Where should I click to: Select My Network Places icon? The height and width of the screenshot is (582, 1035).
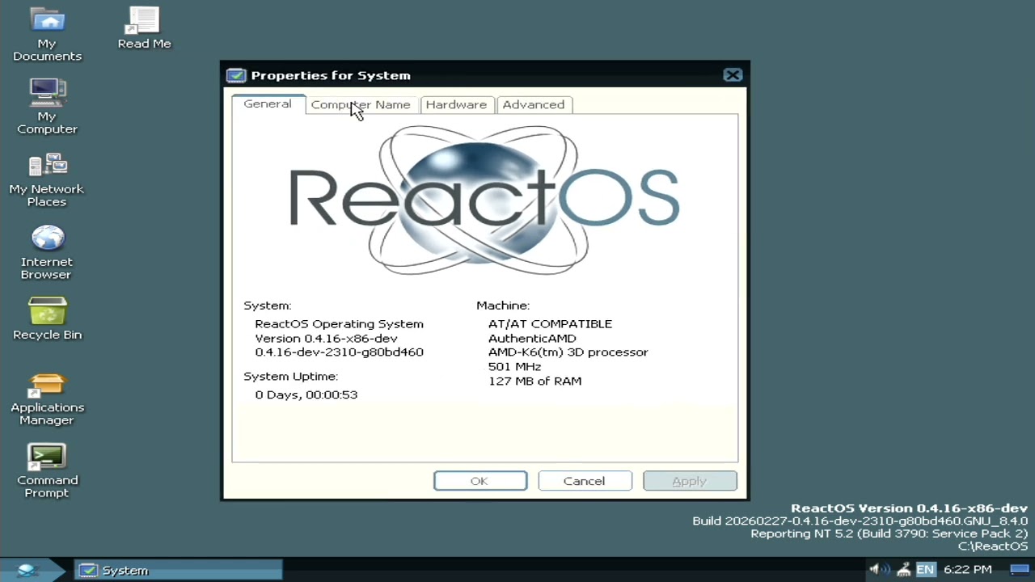tap(47, 179)
